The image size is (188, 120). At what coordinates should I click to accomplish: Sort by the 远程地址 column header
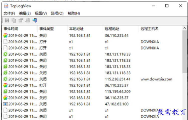pyautogui.click(x=121, y=29)
